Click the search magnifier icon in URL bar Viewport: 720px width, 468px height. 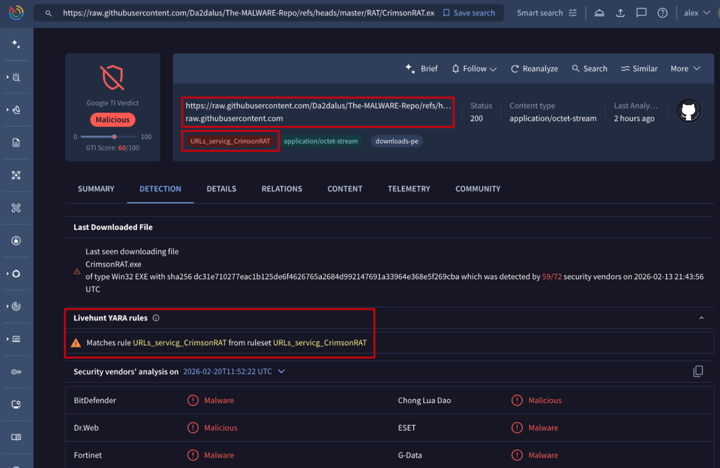point(48,13)
